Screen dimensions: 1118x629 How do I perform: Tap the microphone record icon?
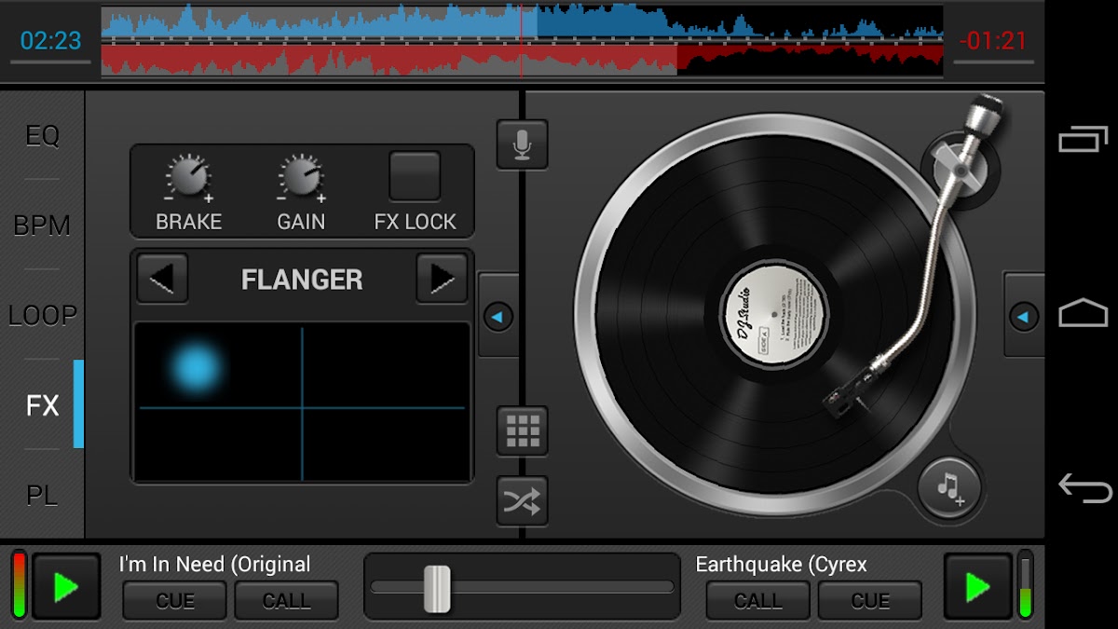tap(522, 144)
